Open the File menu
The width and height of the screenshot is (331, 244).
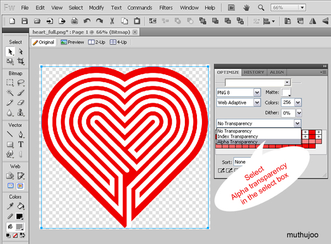coord(25,8)
